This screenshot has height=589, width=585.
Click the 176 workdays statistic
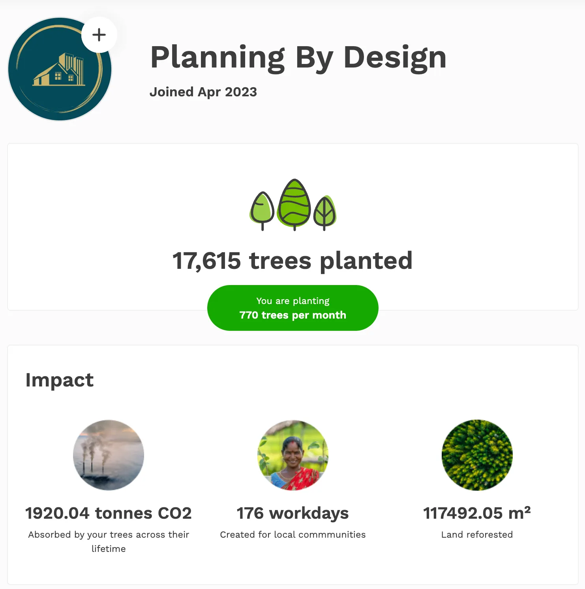point(292,513)
